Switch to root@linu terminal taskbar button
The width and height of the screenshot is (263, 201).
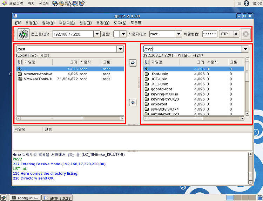click(x=25, y=198)
